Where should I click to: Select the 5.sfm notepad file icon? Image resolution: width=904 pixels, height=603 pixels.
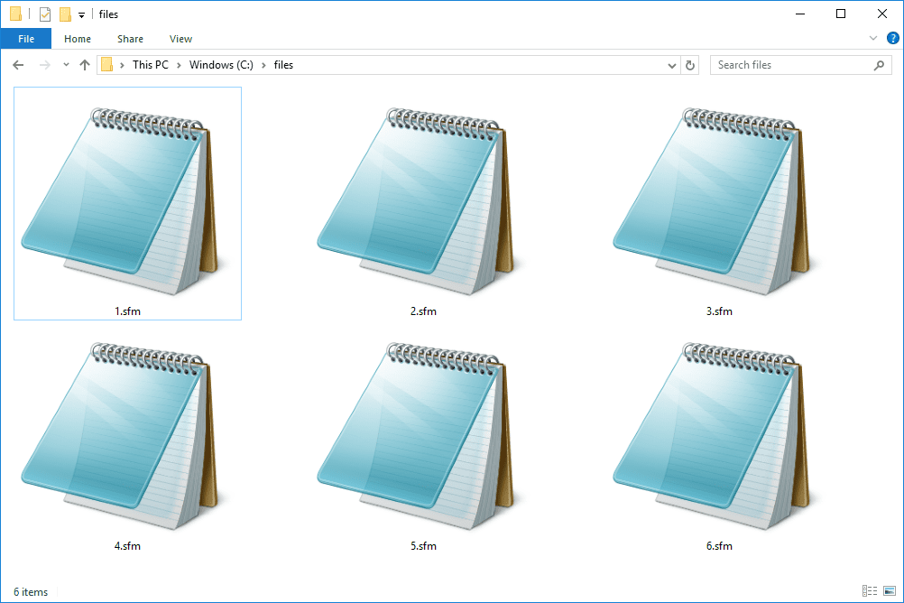click(x=417, y=436)
